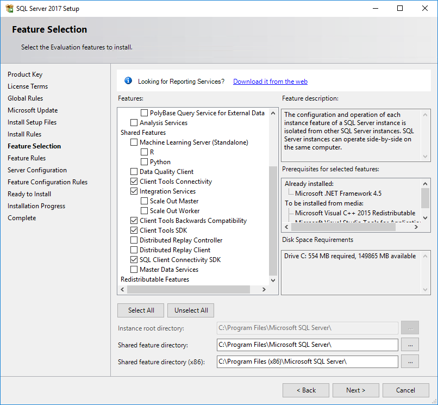Select the Product Key step
The width and height of the screenshot is (438, 405).
(25, 74)
